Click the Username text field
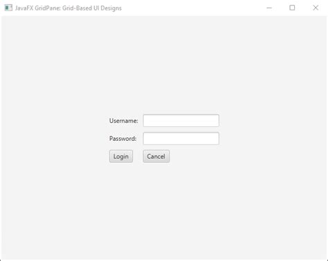Image resolution: width=328 pixels, height=261 pixels. click(181, 120)
